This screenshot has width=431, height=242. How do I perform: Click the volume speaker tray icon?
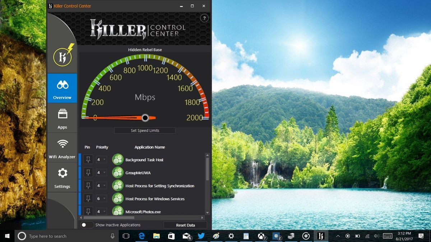pyautogui.click(x=376, y=236)
